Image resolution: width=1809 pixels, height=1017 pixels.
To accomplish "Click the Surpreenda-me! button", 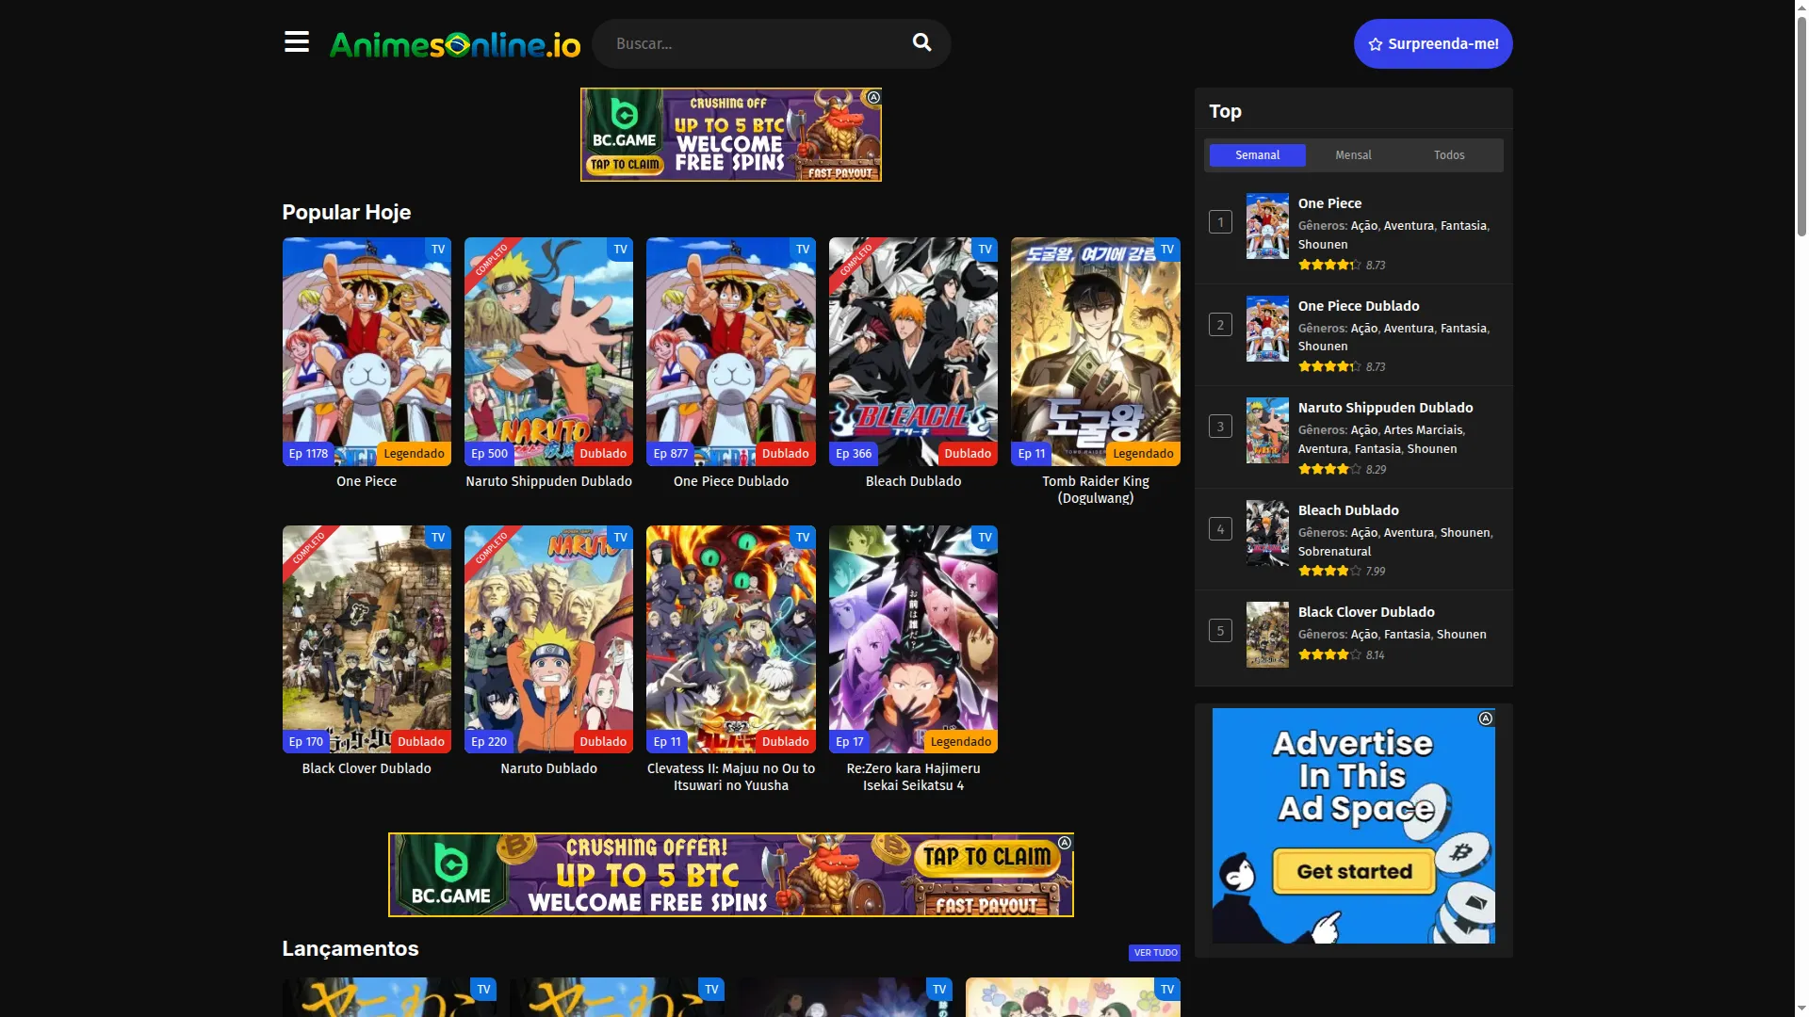I will [x=1433, y=43].
